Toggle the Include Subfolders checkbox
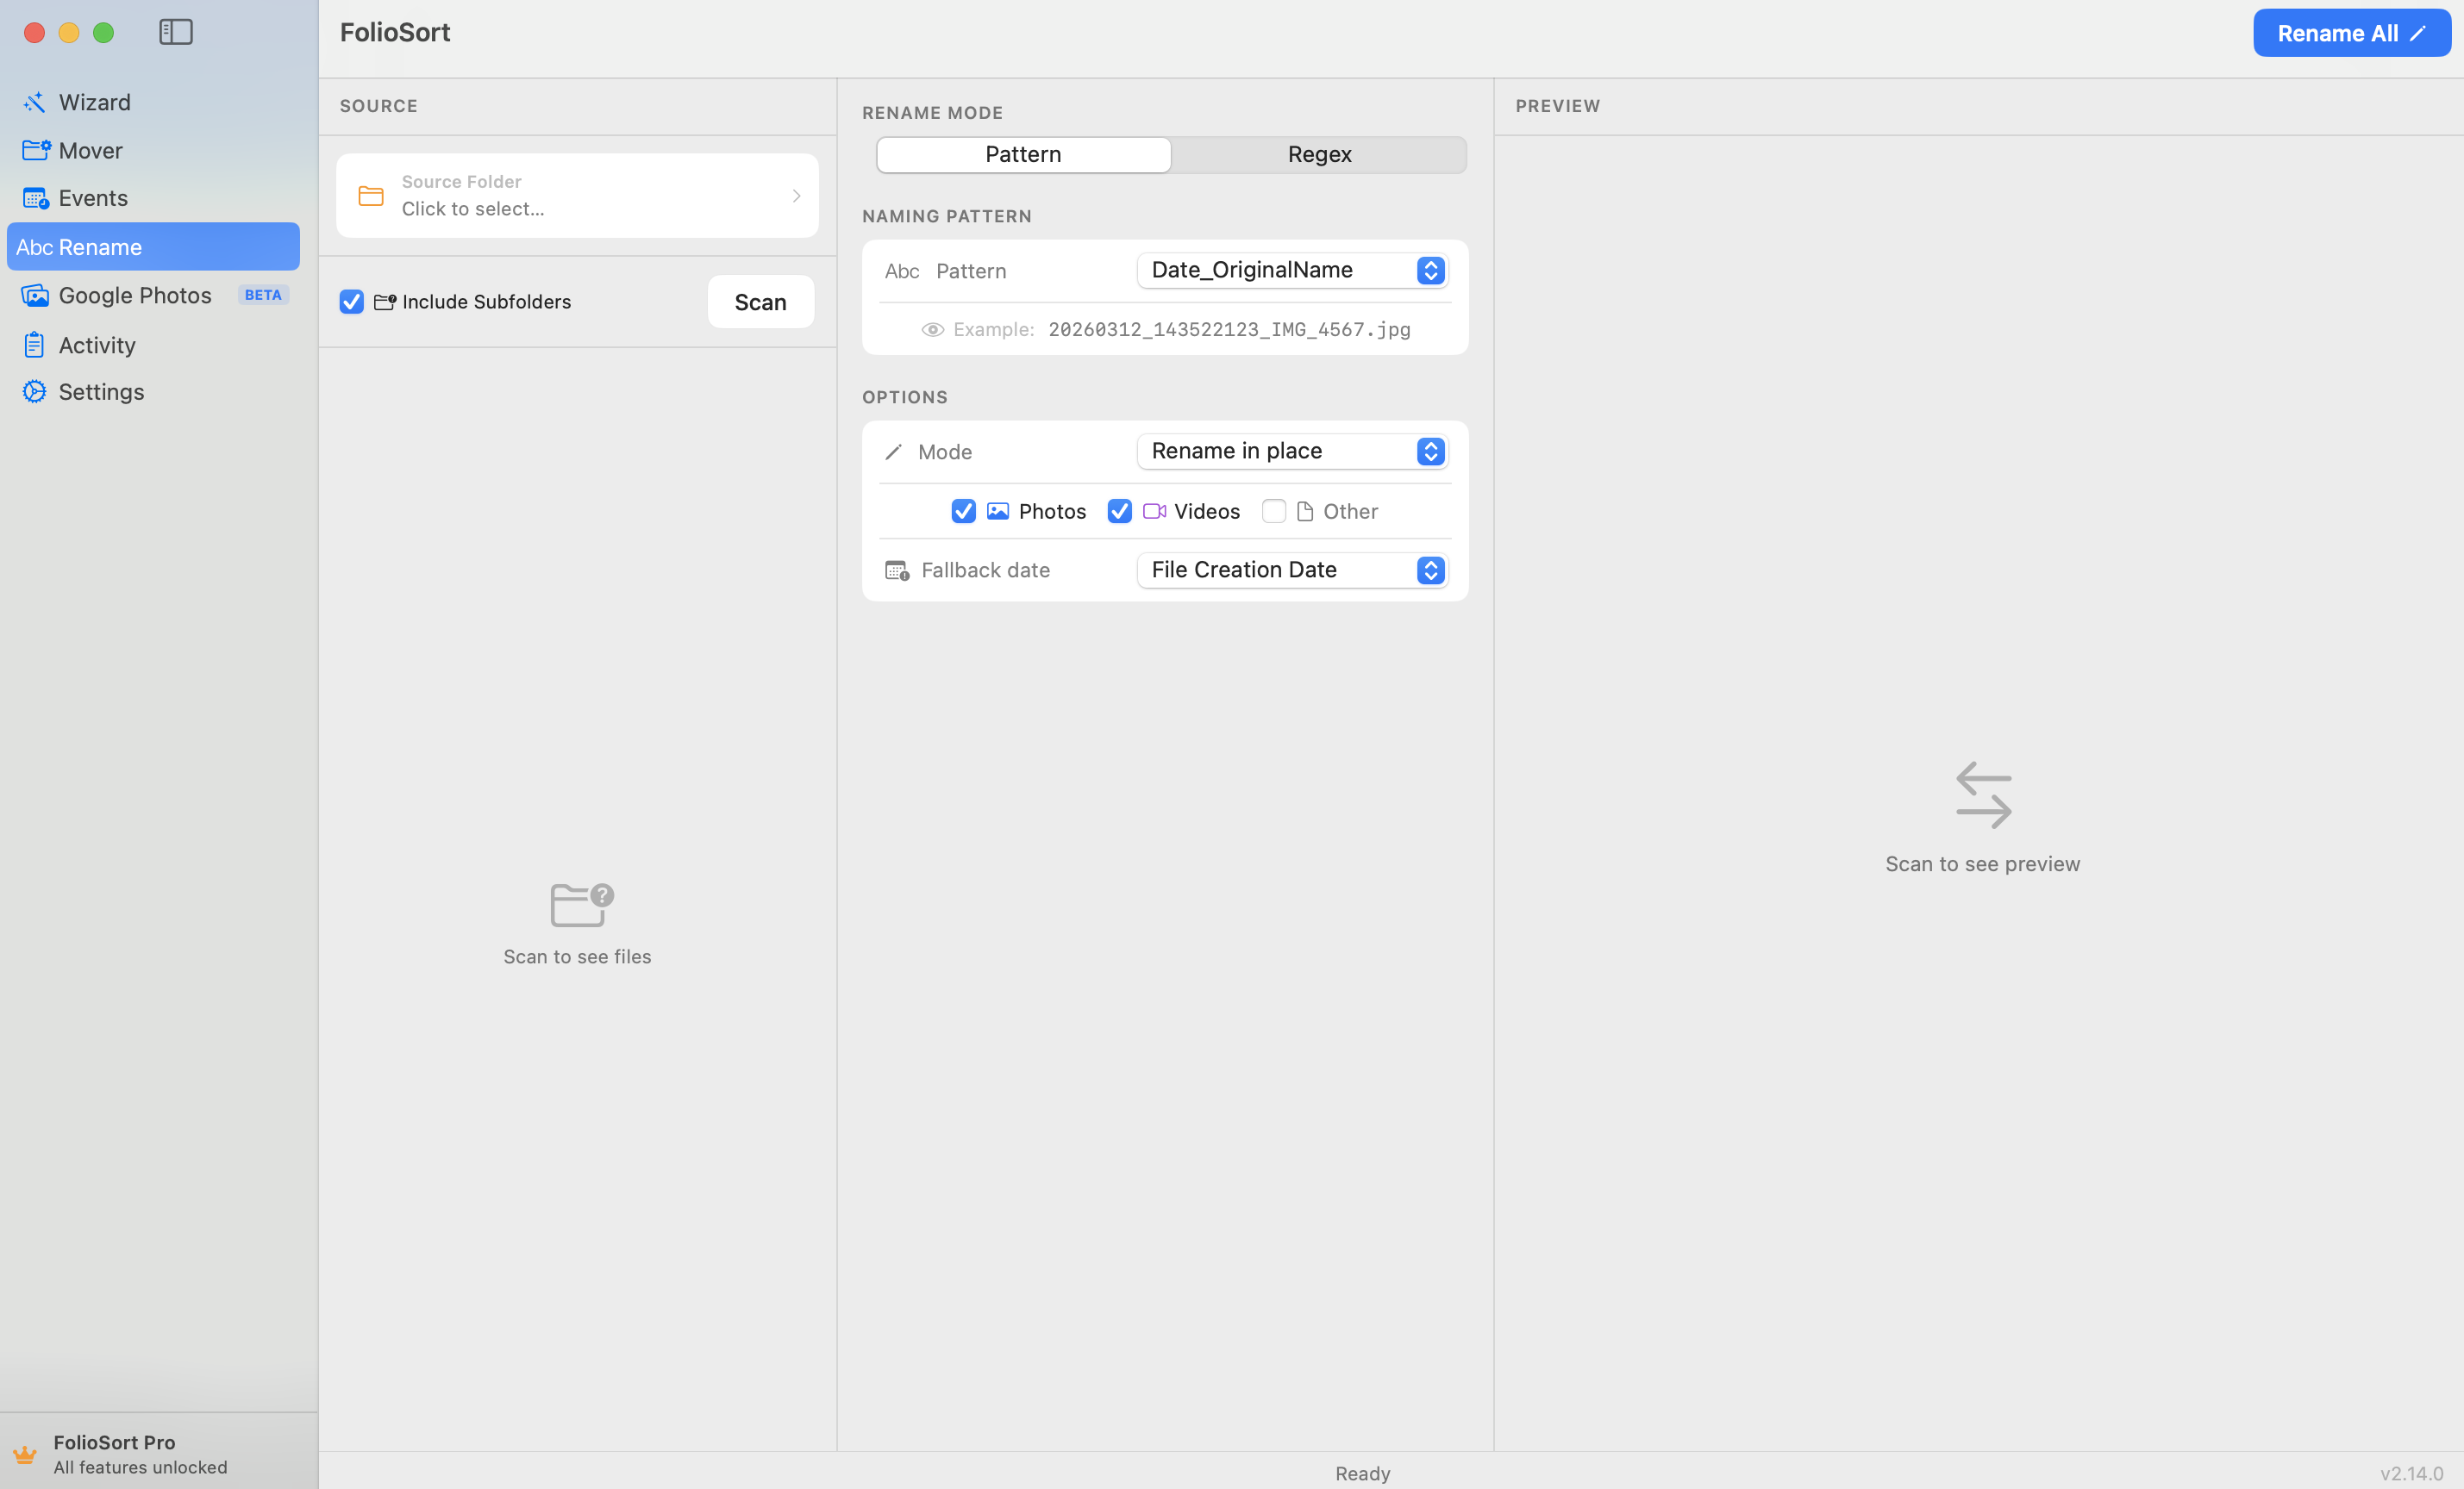Screen dimensions: 2464x1489 tap(351, 302)
